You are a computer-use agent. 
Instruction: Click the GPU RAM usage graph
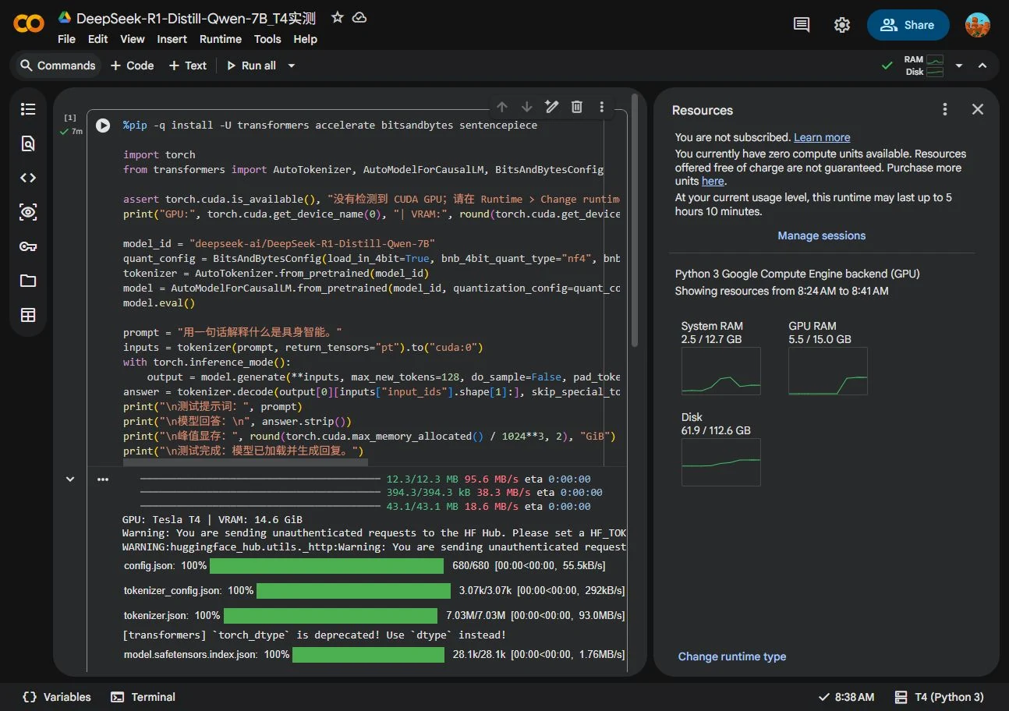pyautogui.click(x=828, y=371)
